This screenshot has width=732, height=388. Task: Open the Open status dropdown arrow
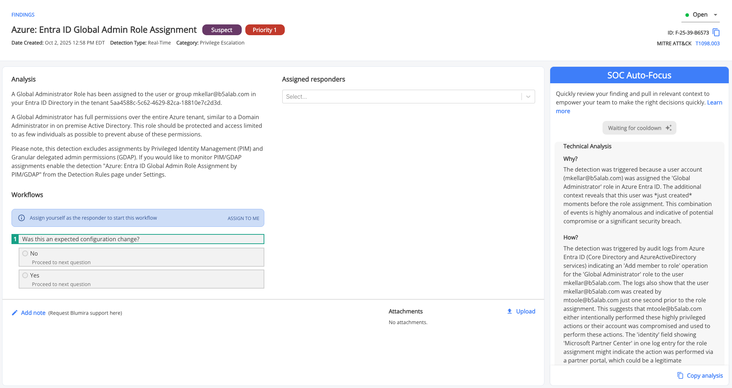click(x=716, y=15)
